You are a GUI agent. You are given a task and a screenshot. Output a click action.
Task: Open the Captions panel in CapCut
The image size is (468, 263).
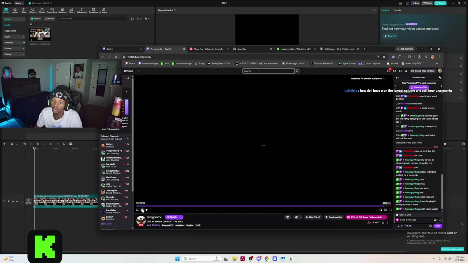click(x=63, y=10)
